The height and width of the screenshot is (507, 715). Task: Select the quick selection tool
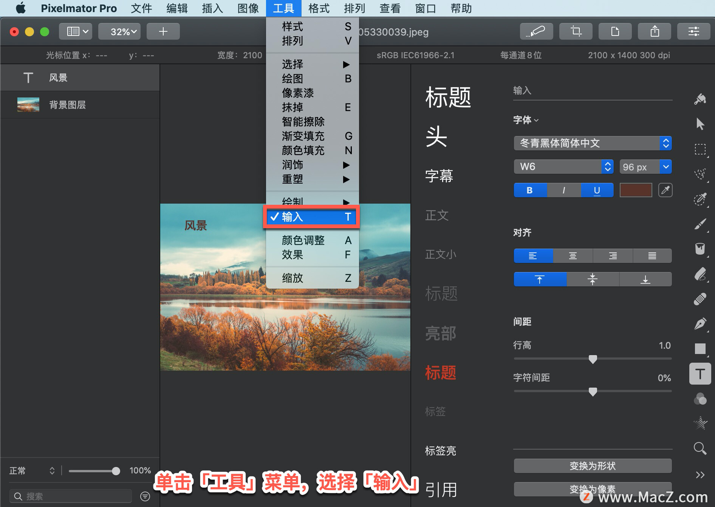(x=700, y=199)
